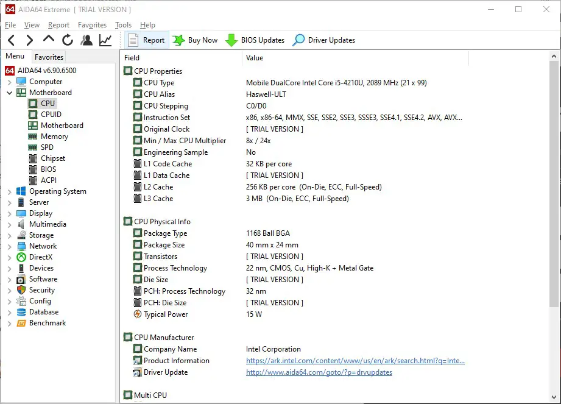Move up one level with up arrow
The height and width of the screenshot is (404, 561).
pyautogui.click(x=49, y=38)
